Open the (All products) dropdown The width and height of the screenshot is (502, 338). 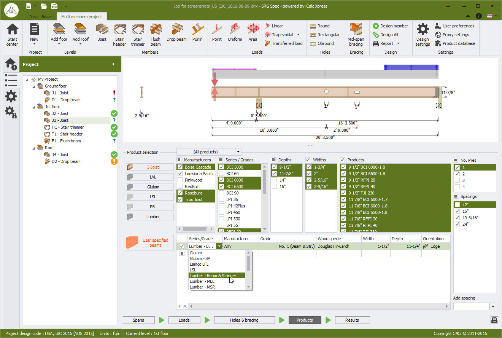238,152
